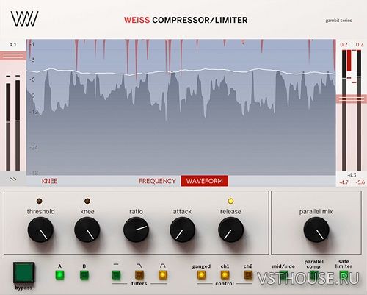Click the gambit series label

tap(338, 21)
